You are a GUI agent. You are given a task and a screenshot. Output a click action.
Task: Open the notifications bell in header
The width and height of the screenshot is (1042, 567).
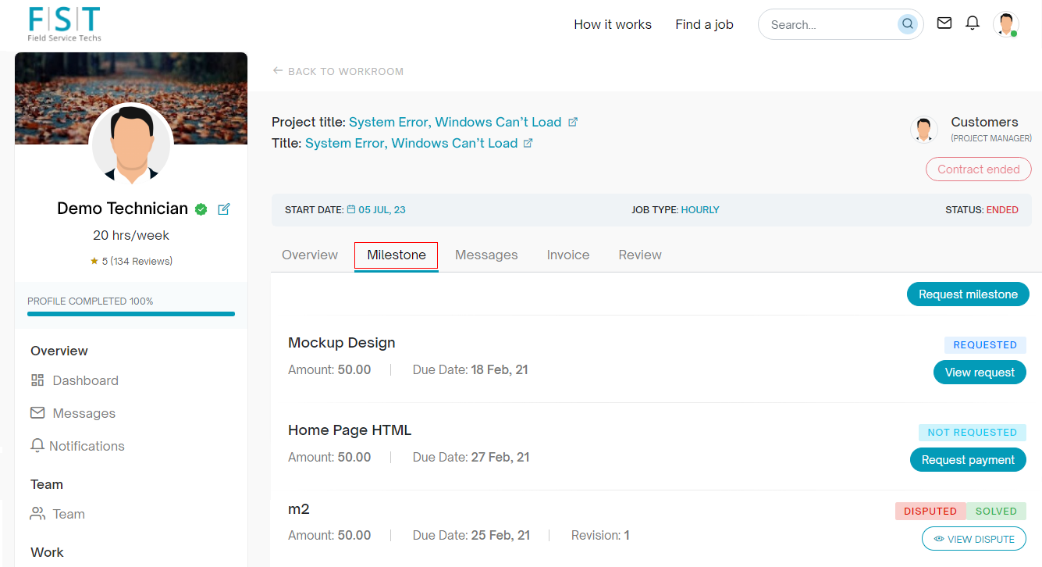click(973, 23)
